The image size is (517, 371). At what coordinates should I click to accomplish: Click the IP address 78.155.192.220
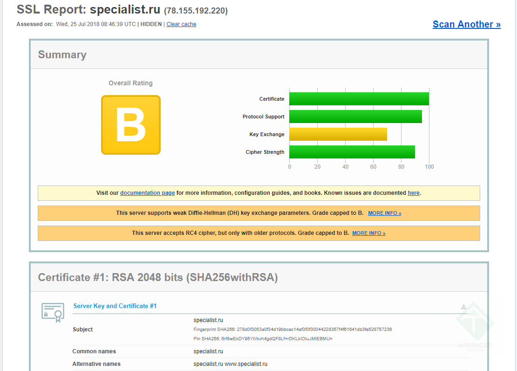[196, 11]
